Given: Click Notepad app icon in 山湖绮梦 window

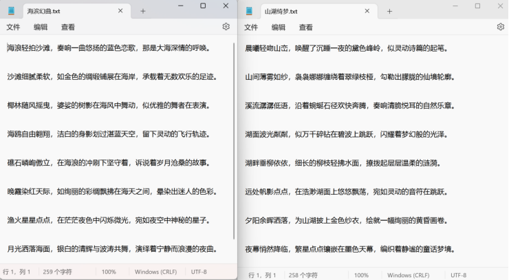Looking at the screenshot, I should pos(249,11).
